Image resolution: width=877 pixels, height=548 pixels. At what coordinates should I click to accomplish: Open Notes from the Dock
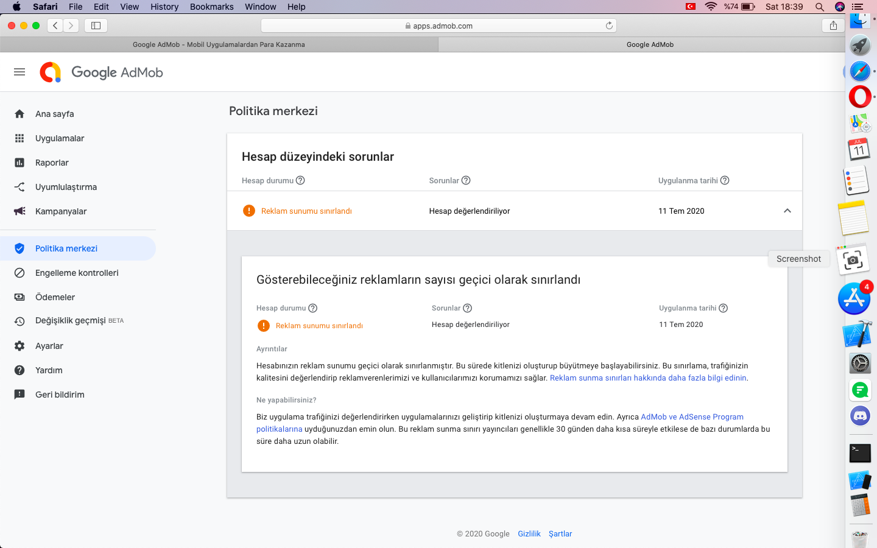(x=854, y=218)
